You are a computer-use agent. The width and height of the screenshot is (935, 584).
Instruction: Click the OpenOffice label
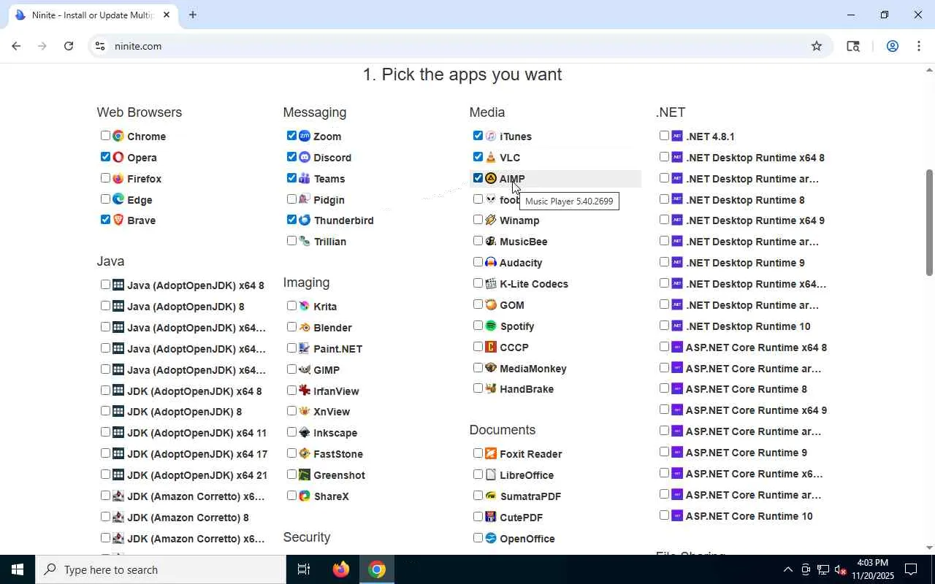coord(527,539)
